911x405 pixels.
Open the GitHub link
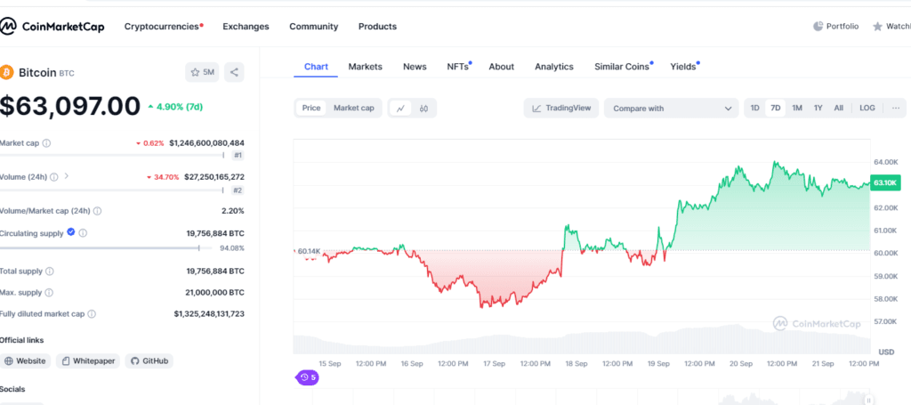point(149,360)
